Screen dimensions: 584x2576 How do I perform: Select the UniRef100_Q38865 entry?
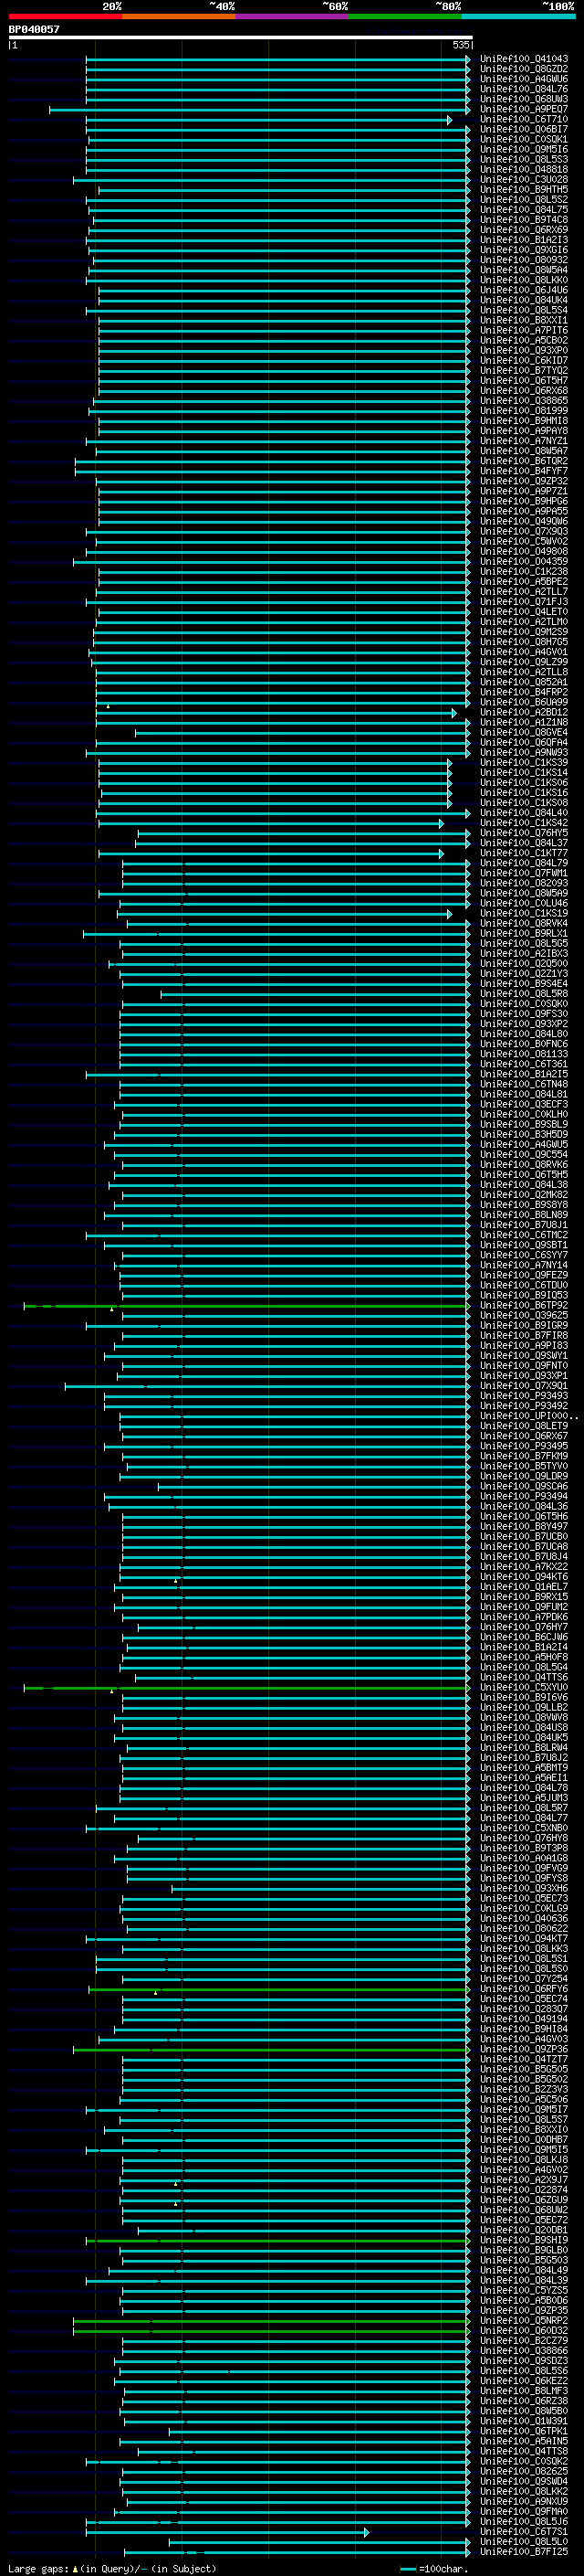coord(524,400)
